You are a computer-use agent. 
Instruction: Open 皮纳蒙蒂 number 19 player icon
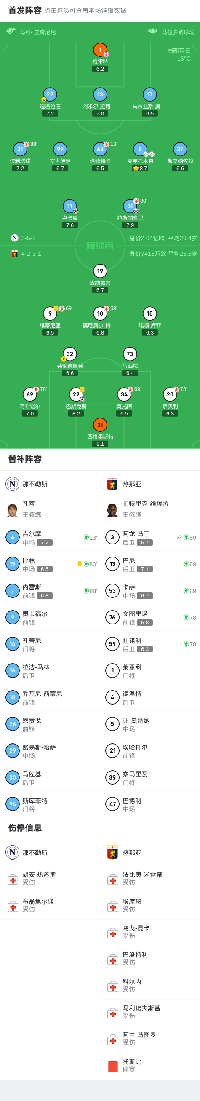(x=100, y=271)
